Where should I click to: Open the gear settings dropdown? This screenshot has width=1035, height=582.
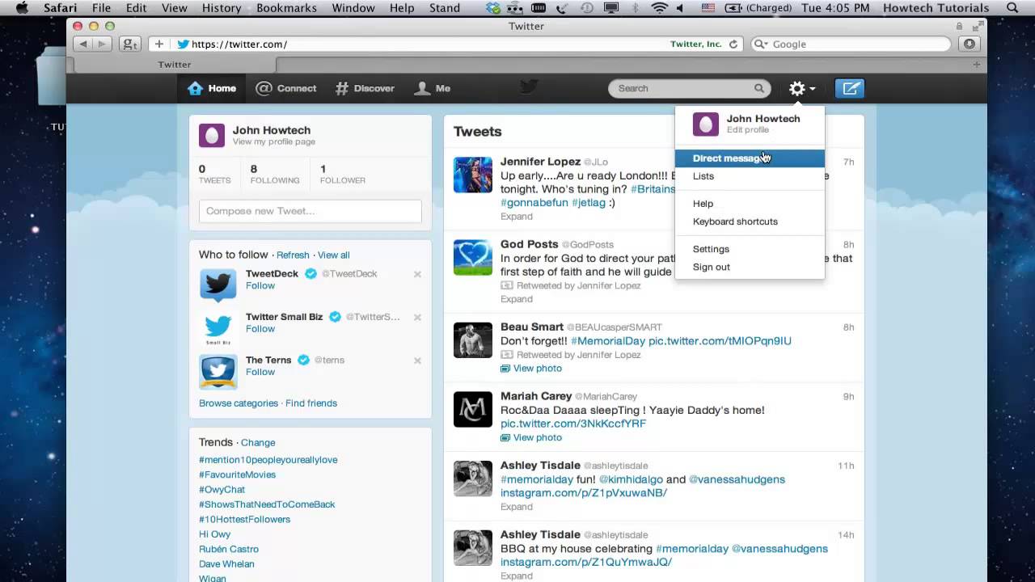pyautogui.click(x=802, y=88)
